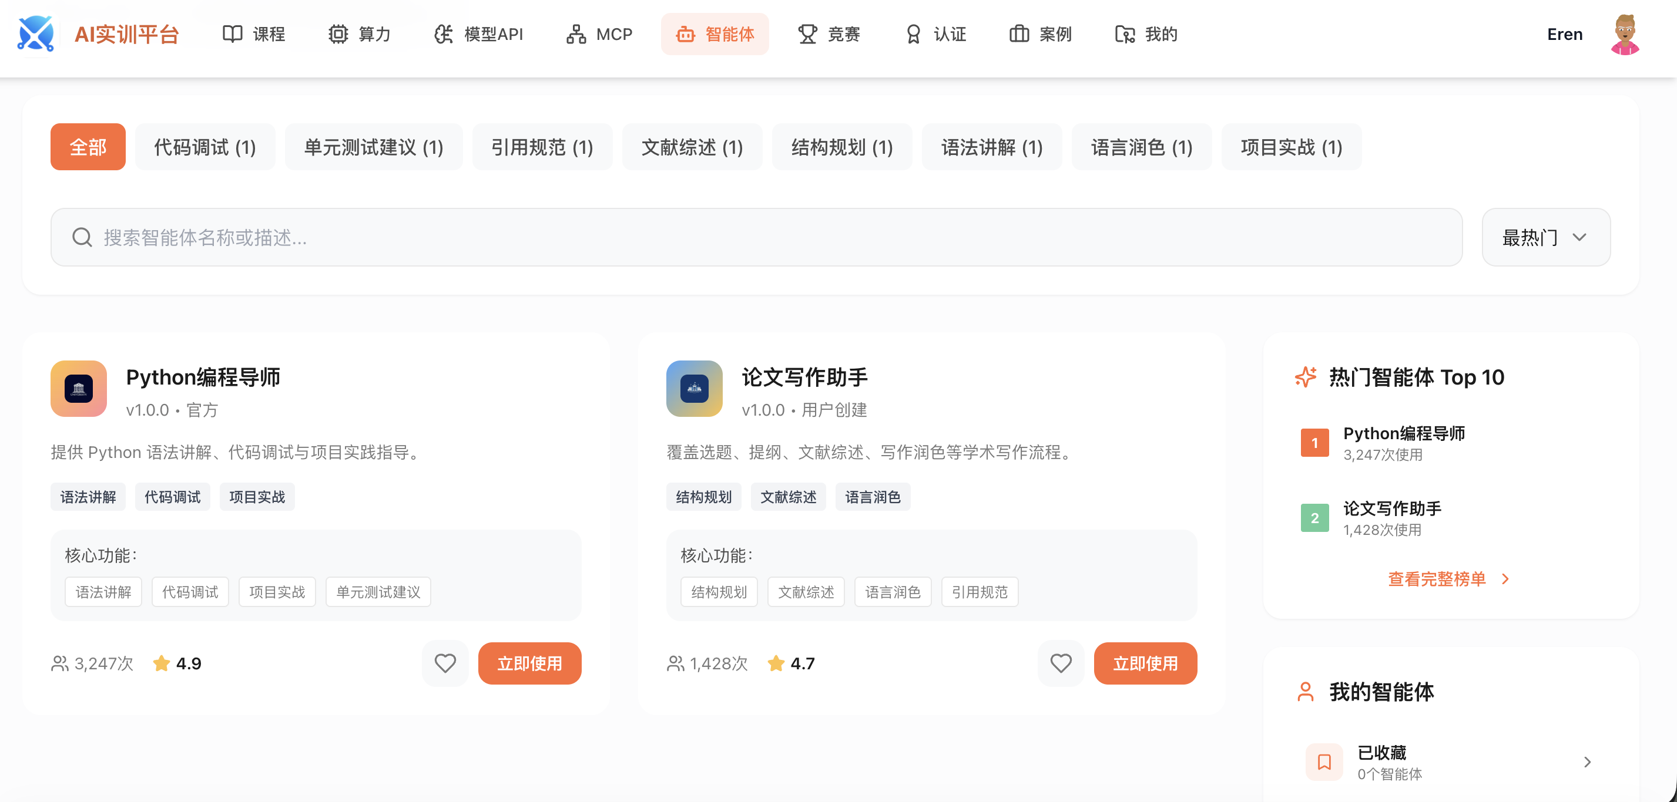Open the 竞赛 trophy icon
This screenshot has height=802, width=1677.
pos(807,34)
